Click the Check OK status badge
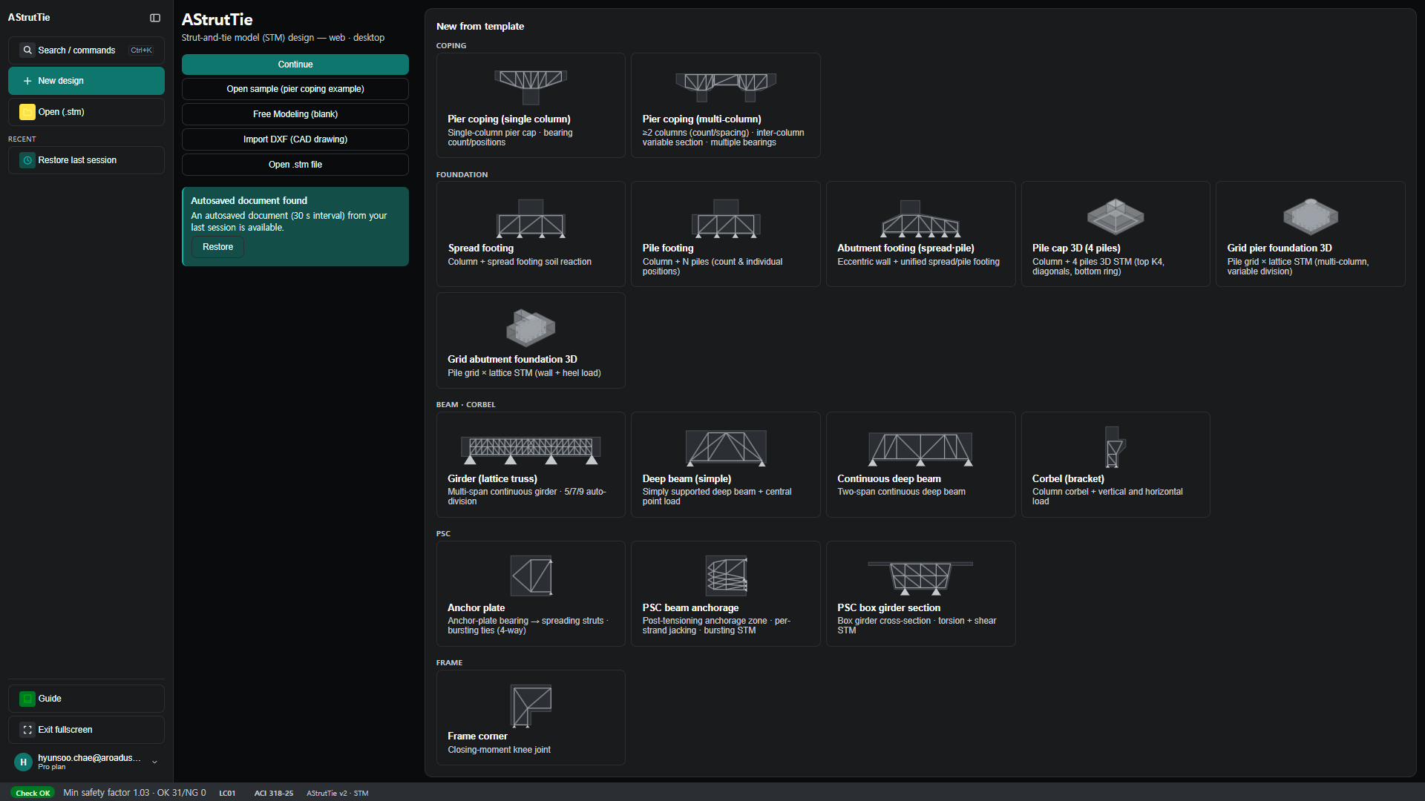Image resolution: width=1425 pixels, height=801 pixels. pos(33,793)
